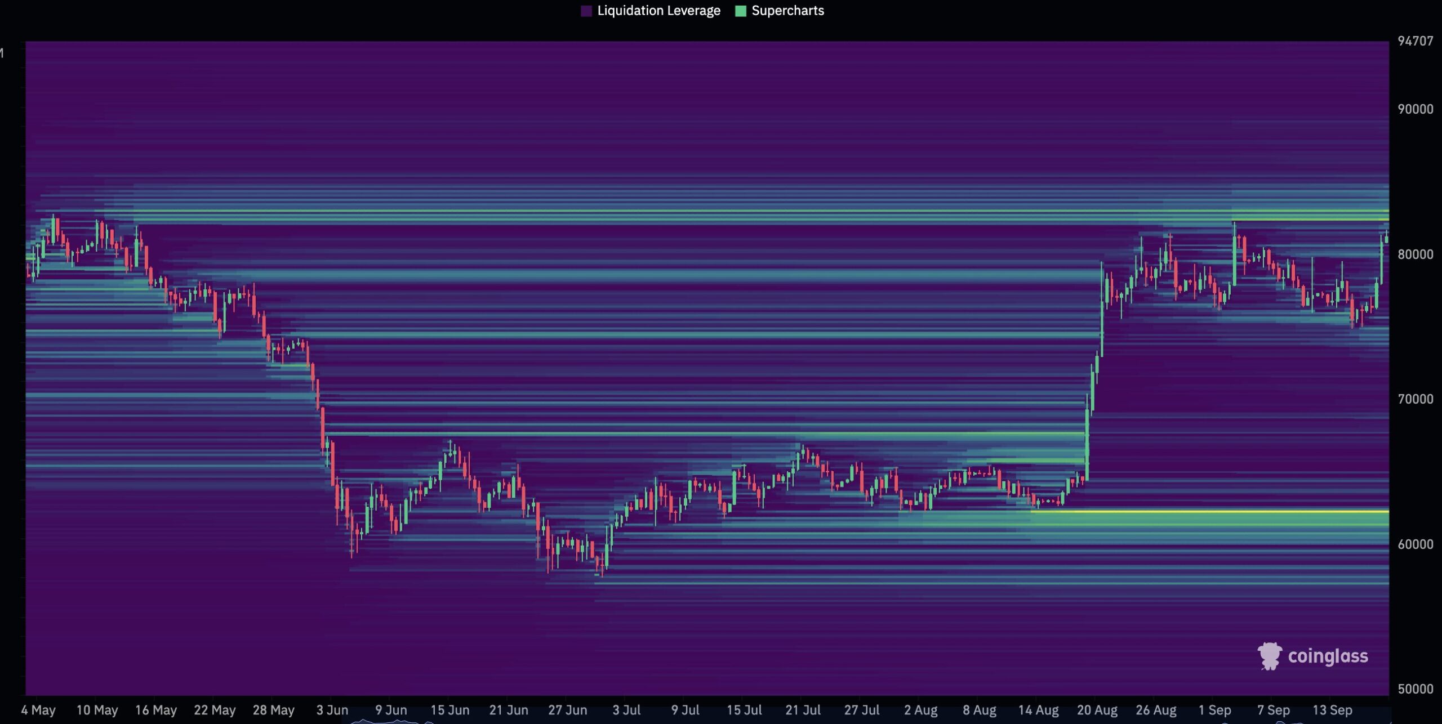Image resolution: width=1442 pixels, height=724 pixels.
Task: Click the 60000 price axis label
Action: [x=1415, y=544]
